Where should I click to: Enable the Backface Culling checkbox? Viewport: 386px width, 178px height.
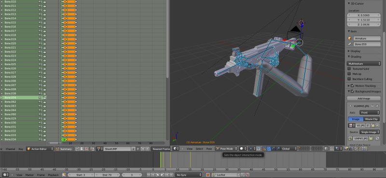(x=349, y=79)
